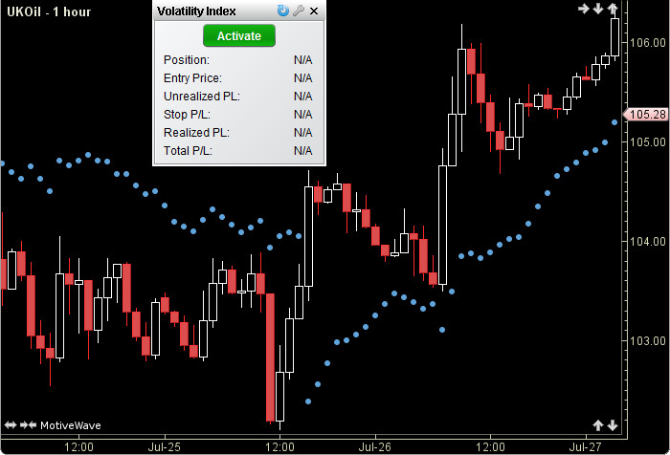
Task: Compress time axis with inward arrows icon
Action: point(28,424)
